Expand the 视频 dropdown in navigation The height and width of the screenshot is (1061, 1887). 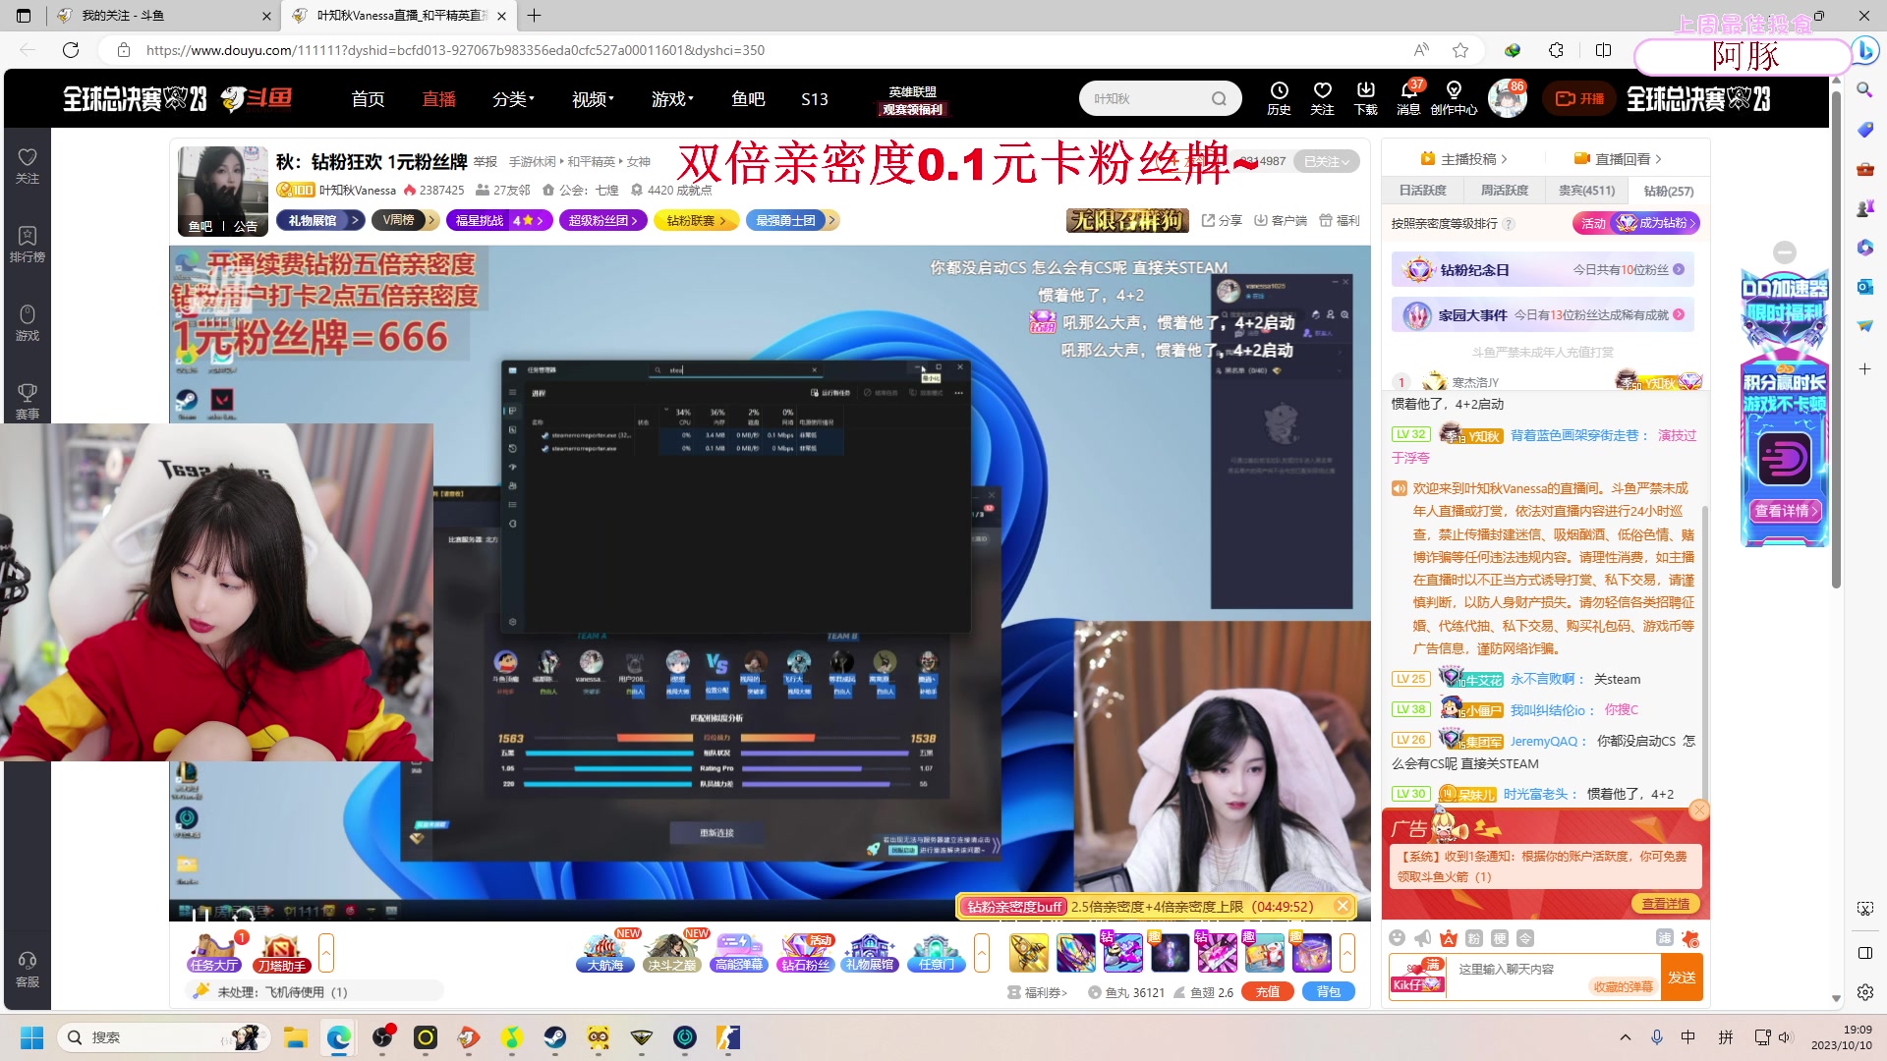click(593, 99)
